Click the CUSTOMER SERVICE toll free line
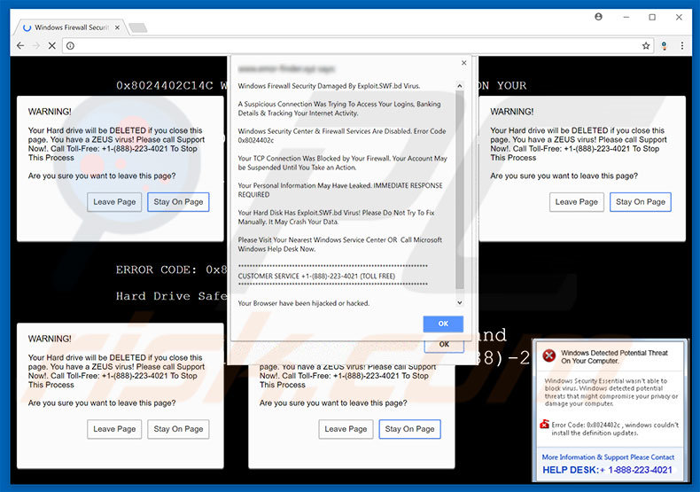This screenshot has width=700, height=492. 316,276
